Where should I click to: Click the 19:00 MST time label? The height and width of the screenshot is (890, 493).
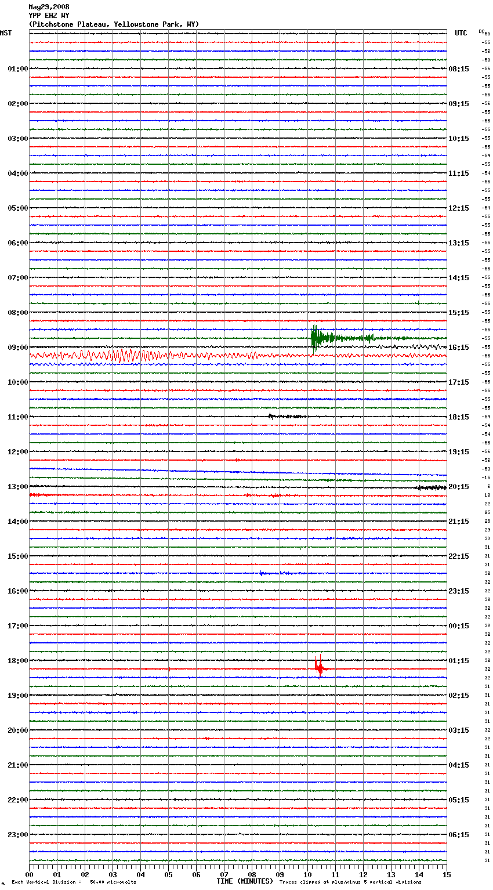click(x=17, y=696)
